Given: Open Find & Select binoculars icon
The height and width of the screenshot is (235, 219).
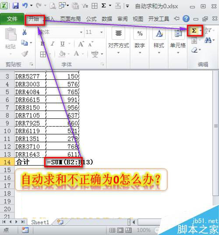Looking at the screenshot, I should (208, 40).
